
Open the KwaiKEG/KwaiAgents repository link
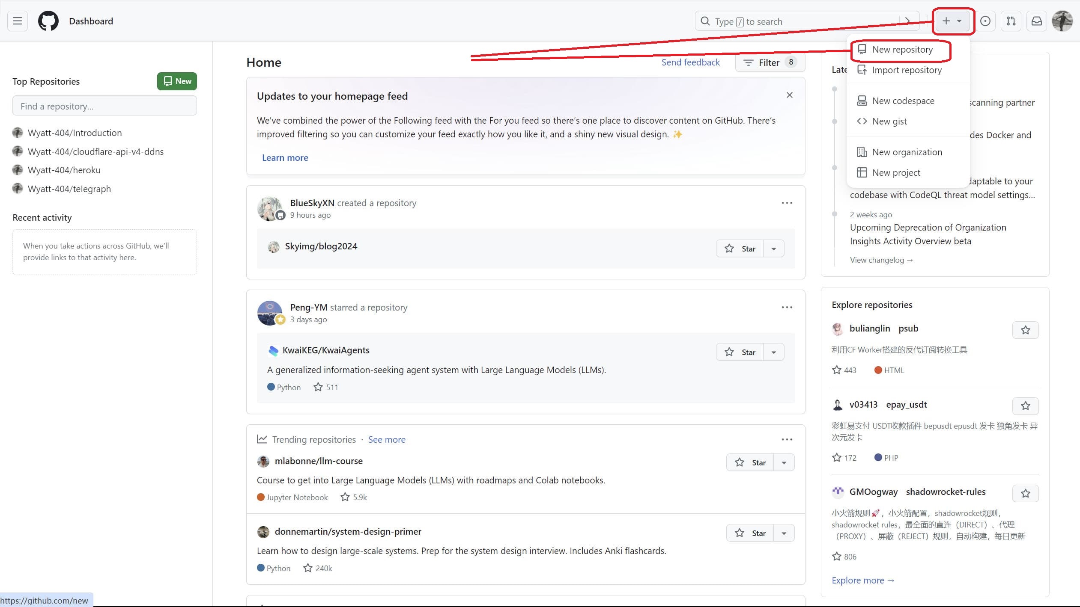[326, 350]
